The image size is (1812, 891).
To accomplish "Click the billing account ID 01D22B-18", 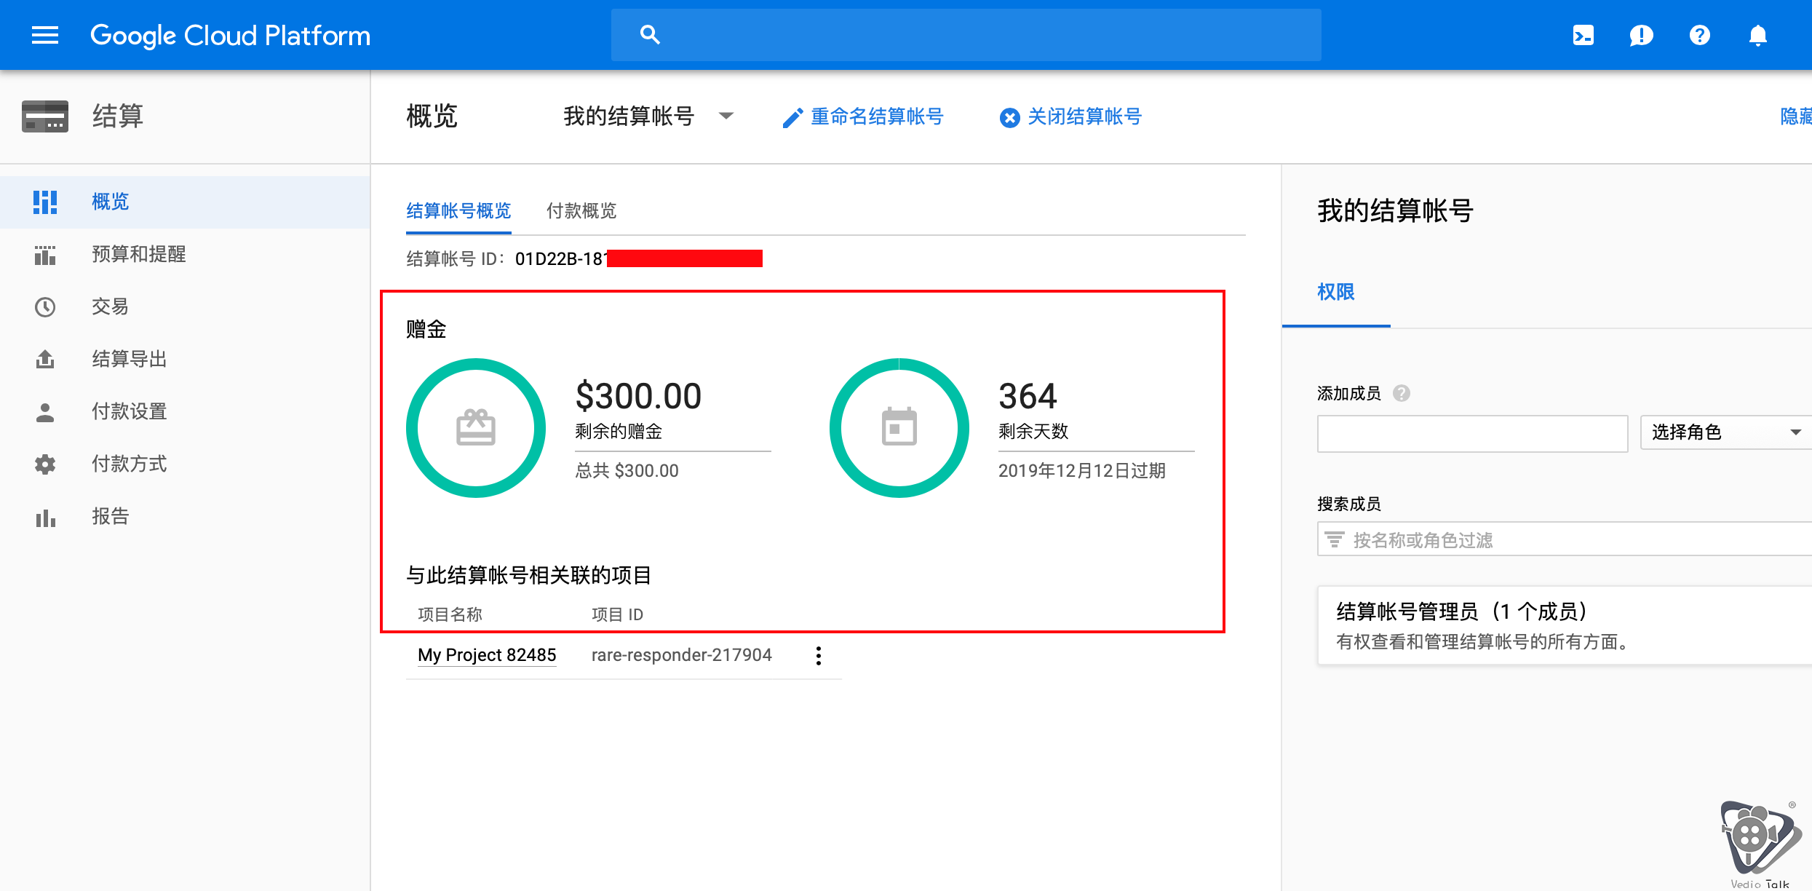I will 560,259.
